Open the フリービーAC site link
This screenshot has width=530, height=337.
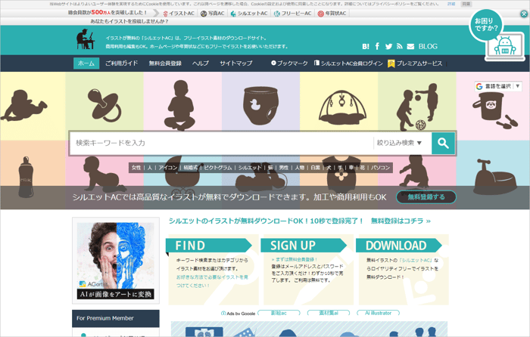[x=293, y=14]
